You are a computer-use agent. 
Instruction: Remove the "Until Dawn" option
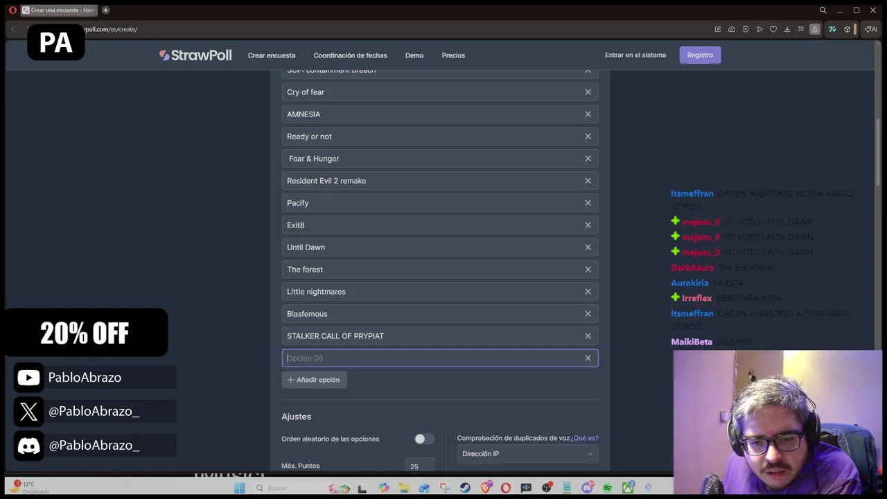click(588, 247)
